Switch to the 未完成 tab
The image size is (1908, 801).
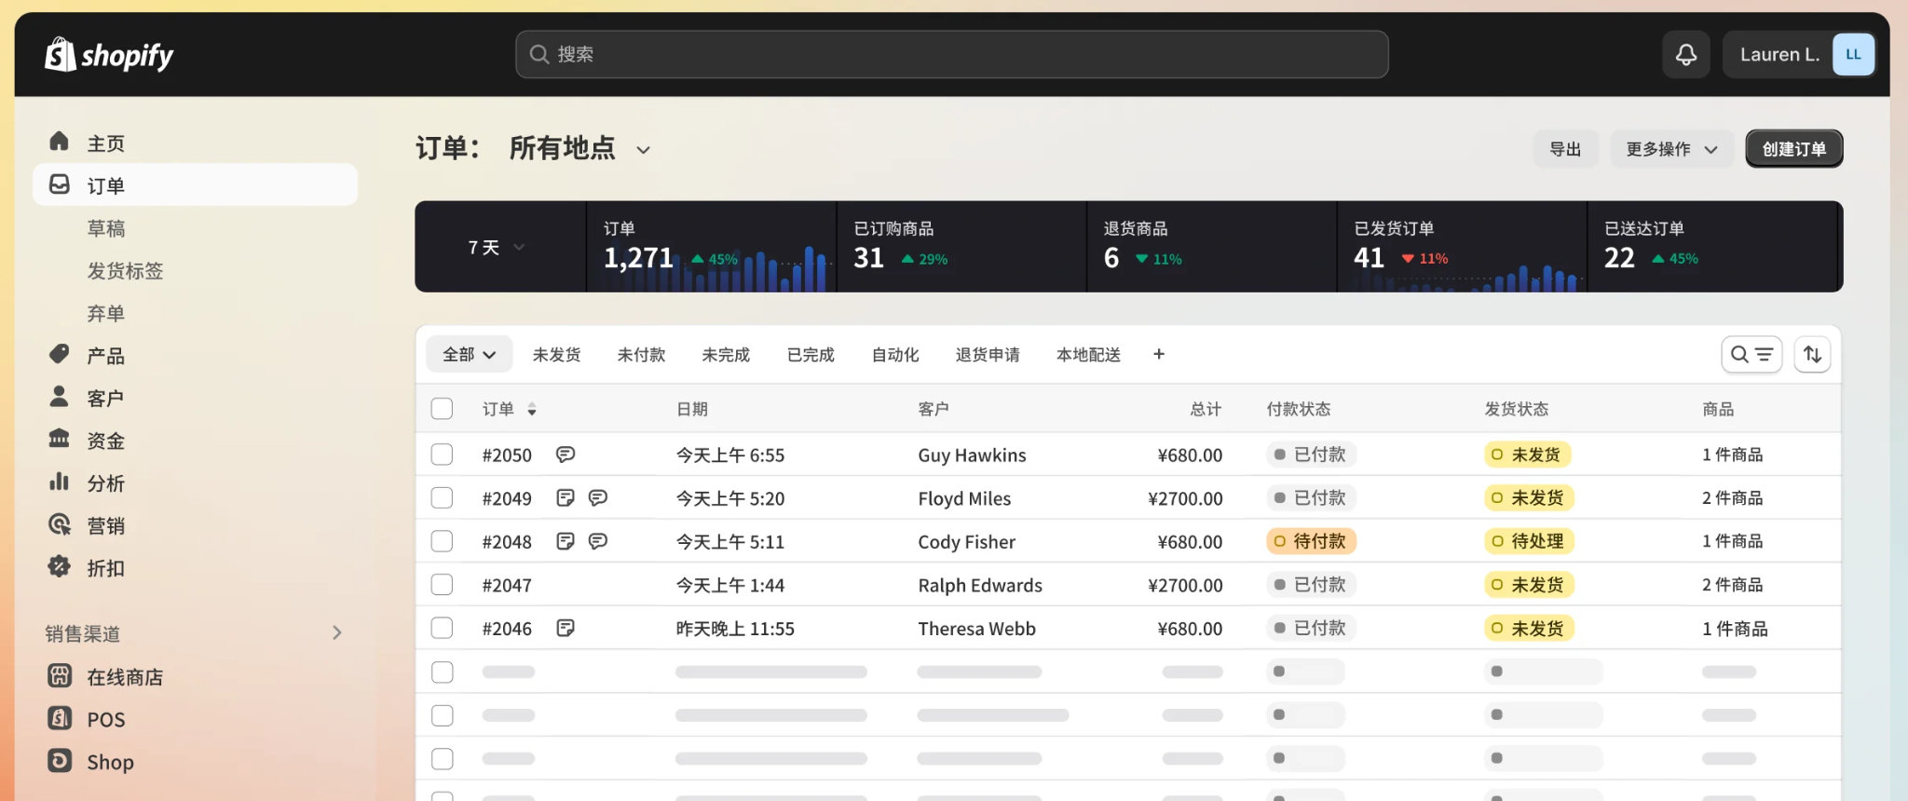pos(726,354)
